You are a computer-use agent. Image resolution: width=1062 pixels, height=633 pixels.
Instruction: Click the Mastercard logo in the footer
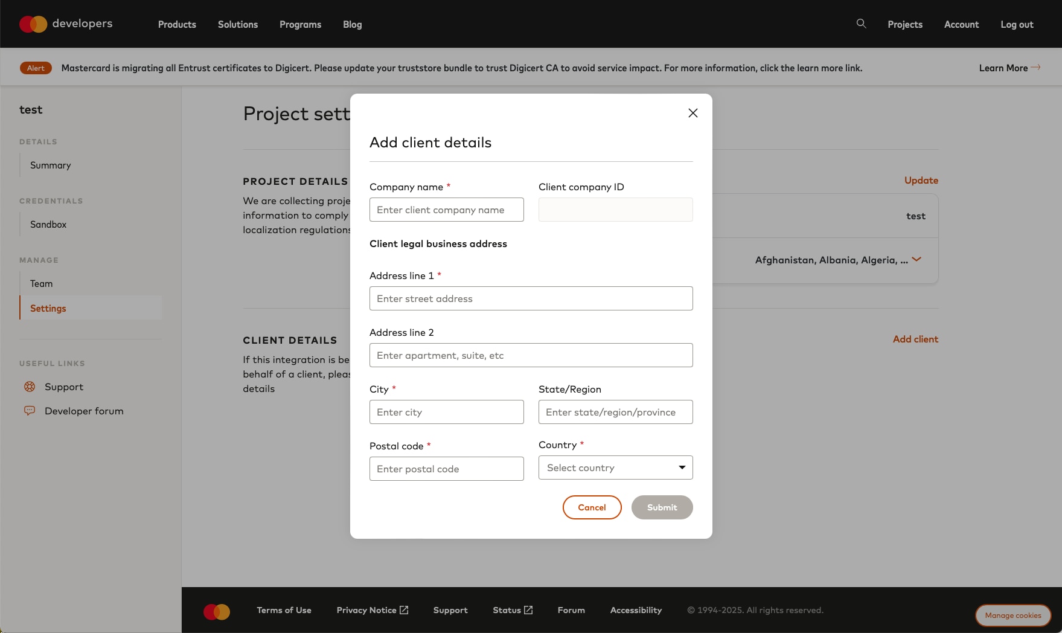click(x=216, y=611)
